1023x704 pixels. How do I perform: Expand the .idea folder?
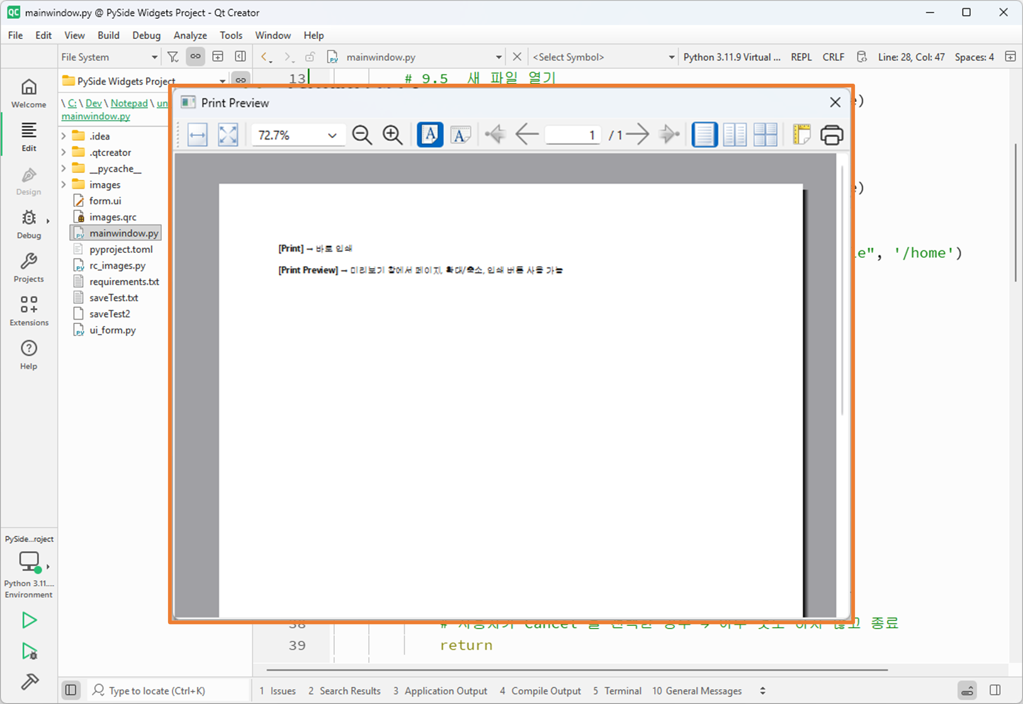pos(64,136)
